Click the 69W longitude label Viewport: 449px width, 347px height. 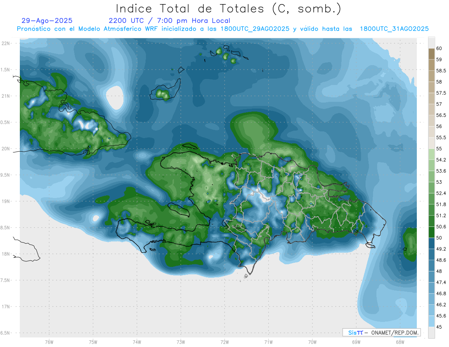356,342
